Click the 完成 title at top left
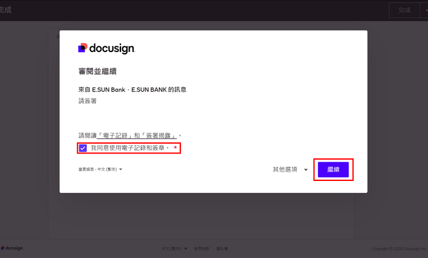 [6, 10]
